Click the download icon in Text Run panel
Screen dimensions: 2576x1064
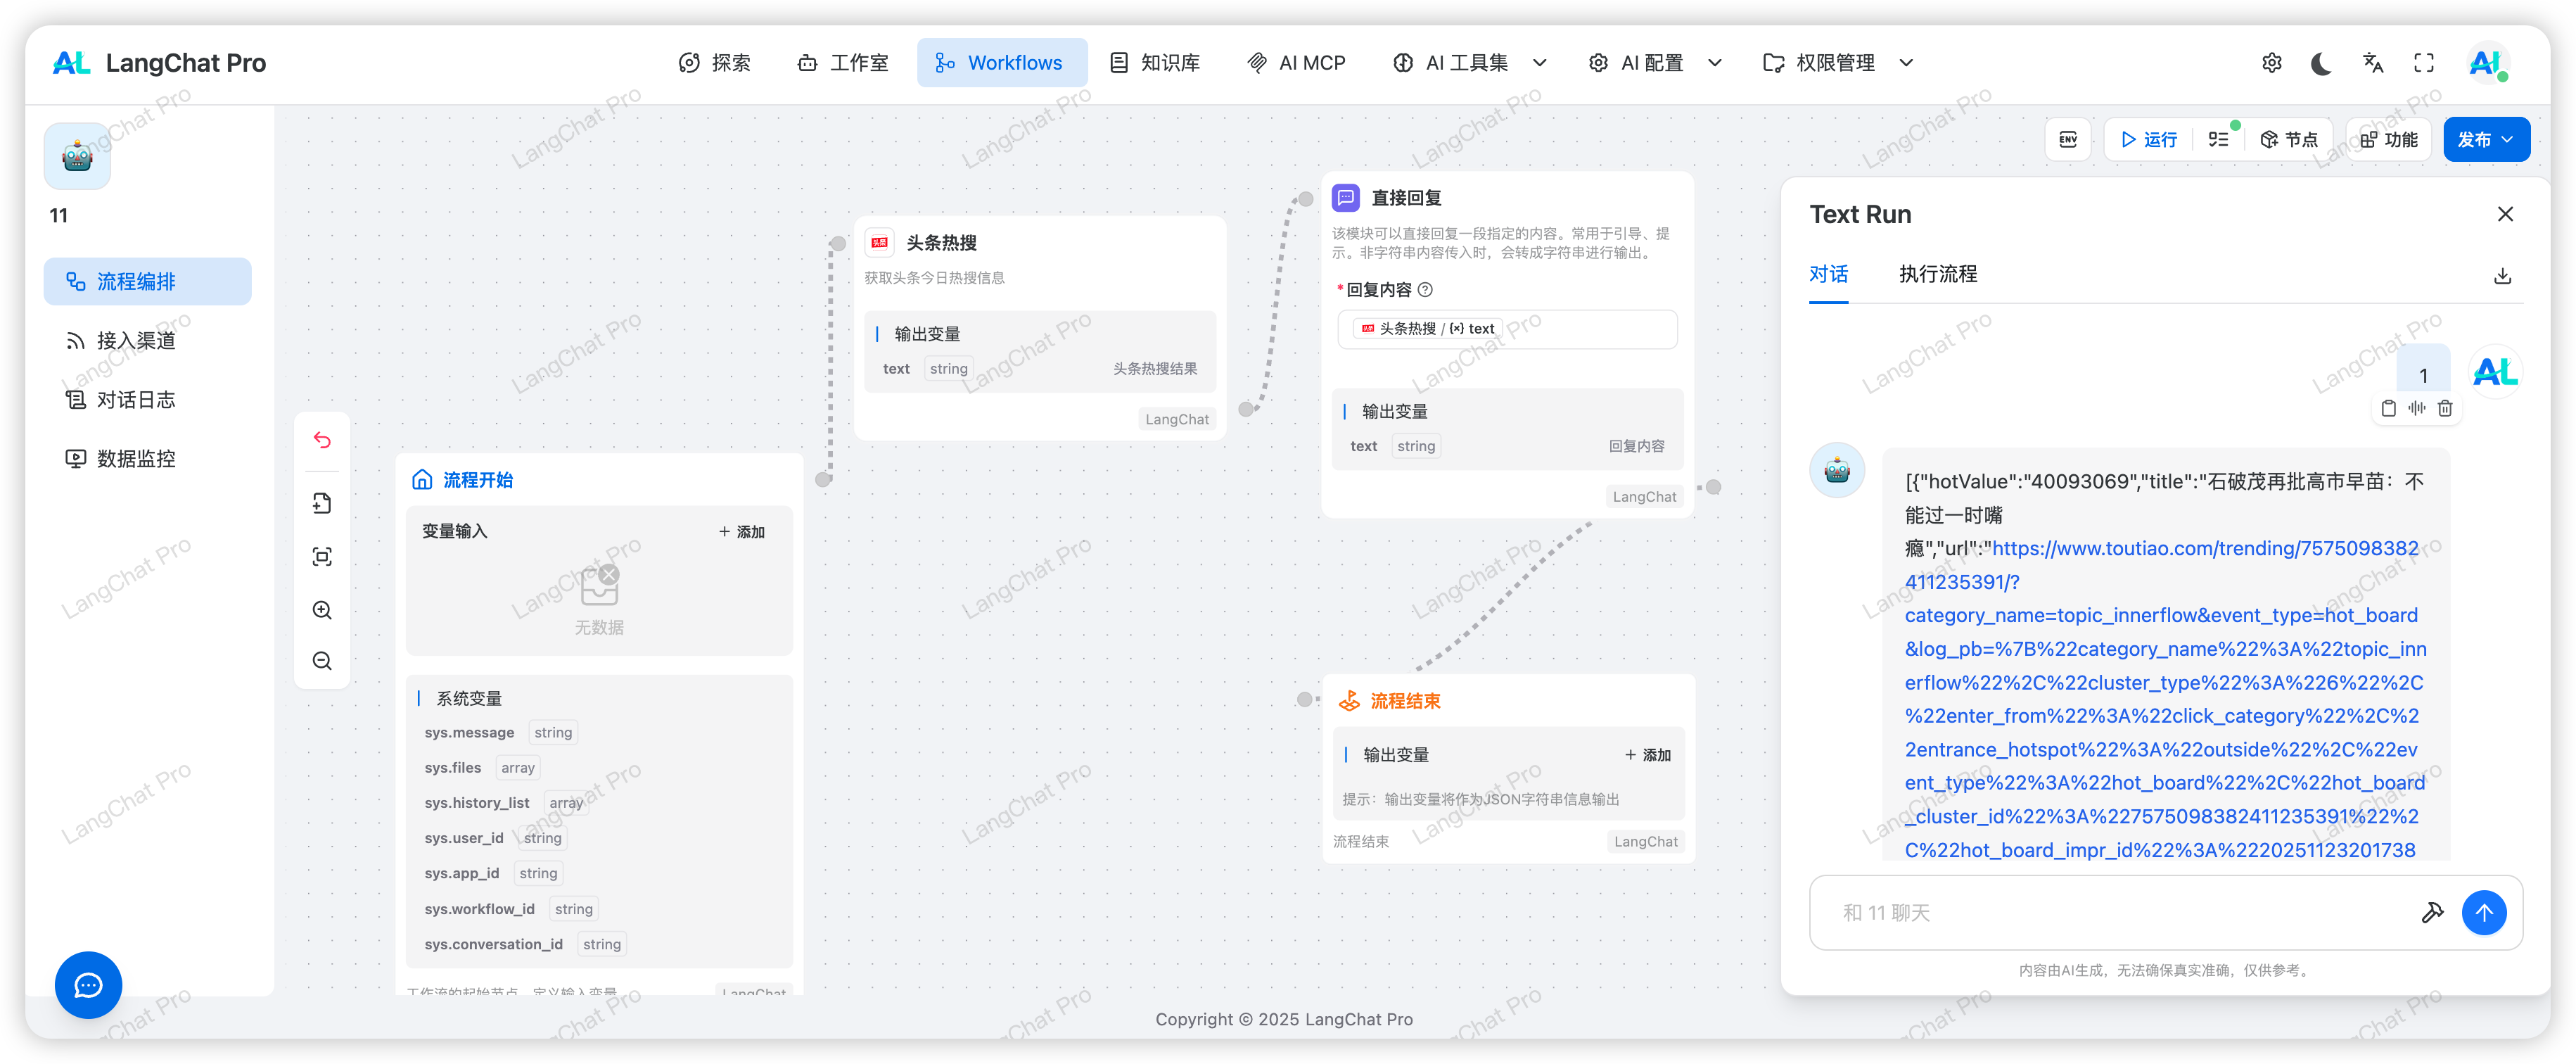coord(2503,276)
